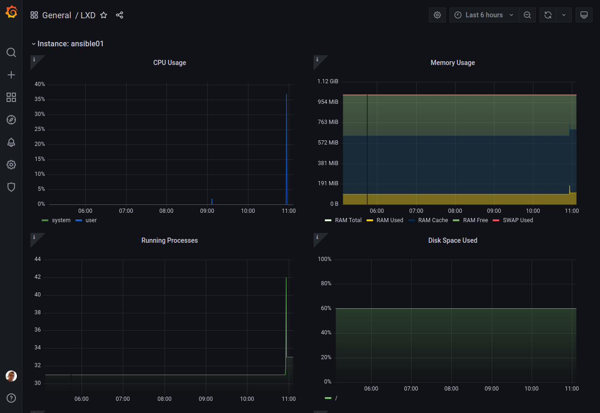Cycle view mode with the monitor icon
600x413 pixels.
[584, 15]
